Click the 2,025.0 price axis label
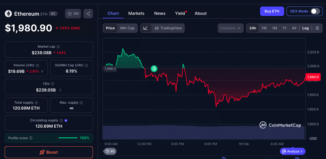Screen dimensions: 326x159 [x=313, y=52]
